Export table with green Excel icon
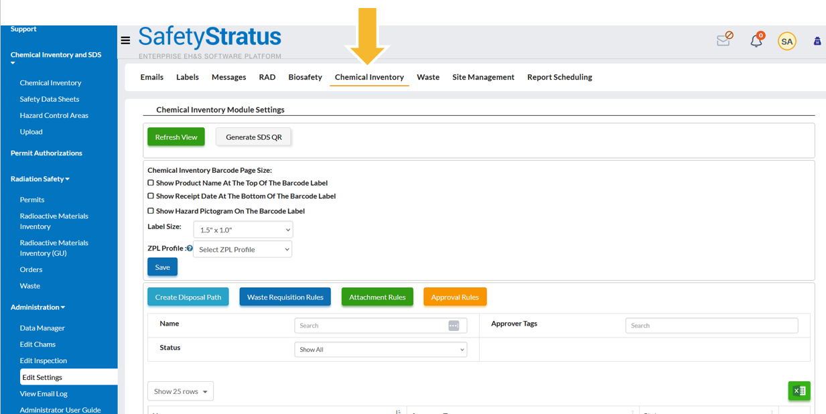The width and height of the screenshot is (826, 414). pos(799,391)
